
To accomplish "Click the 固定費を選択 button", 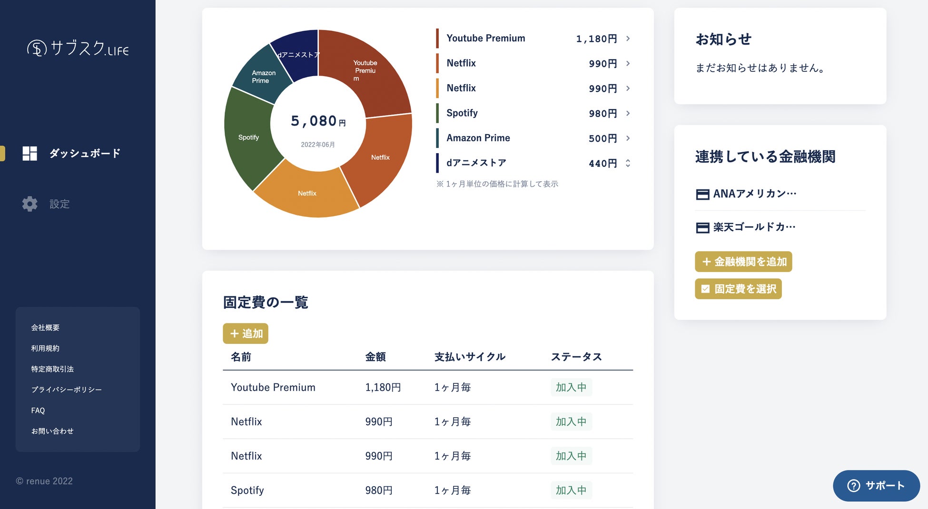I will [738, 289].
